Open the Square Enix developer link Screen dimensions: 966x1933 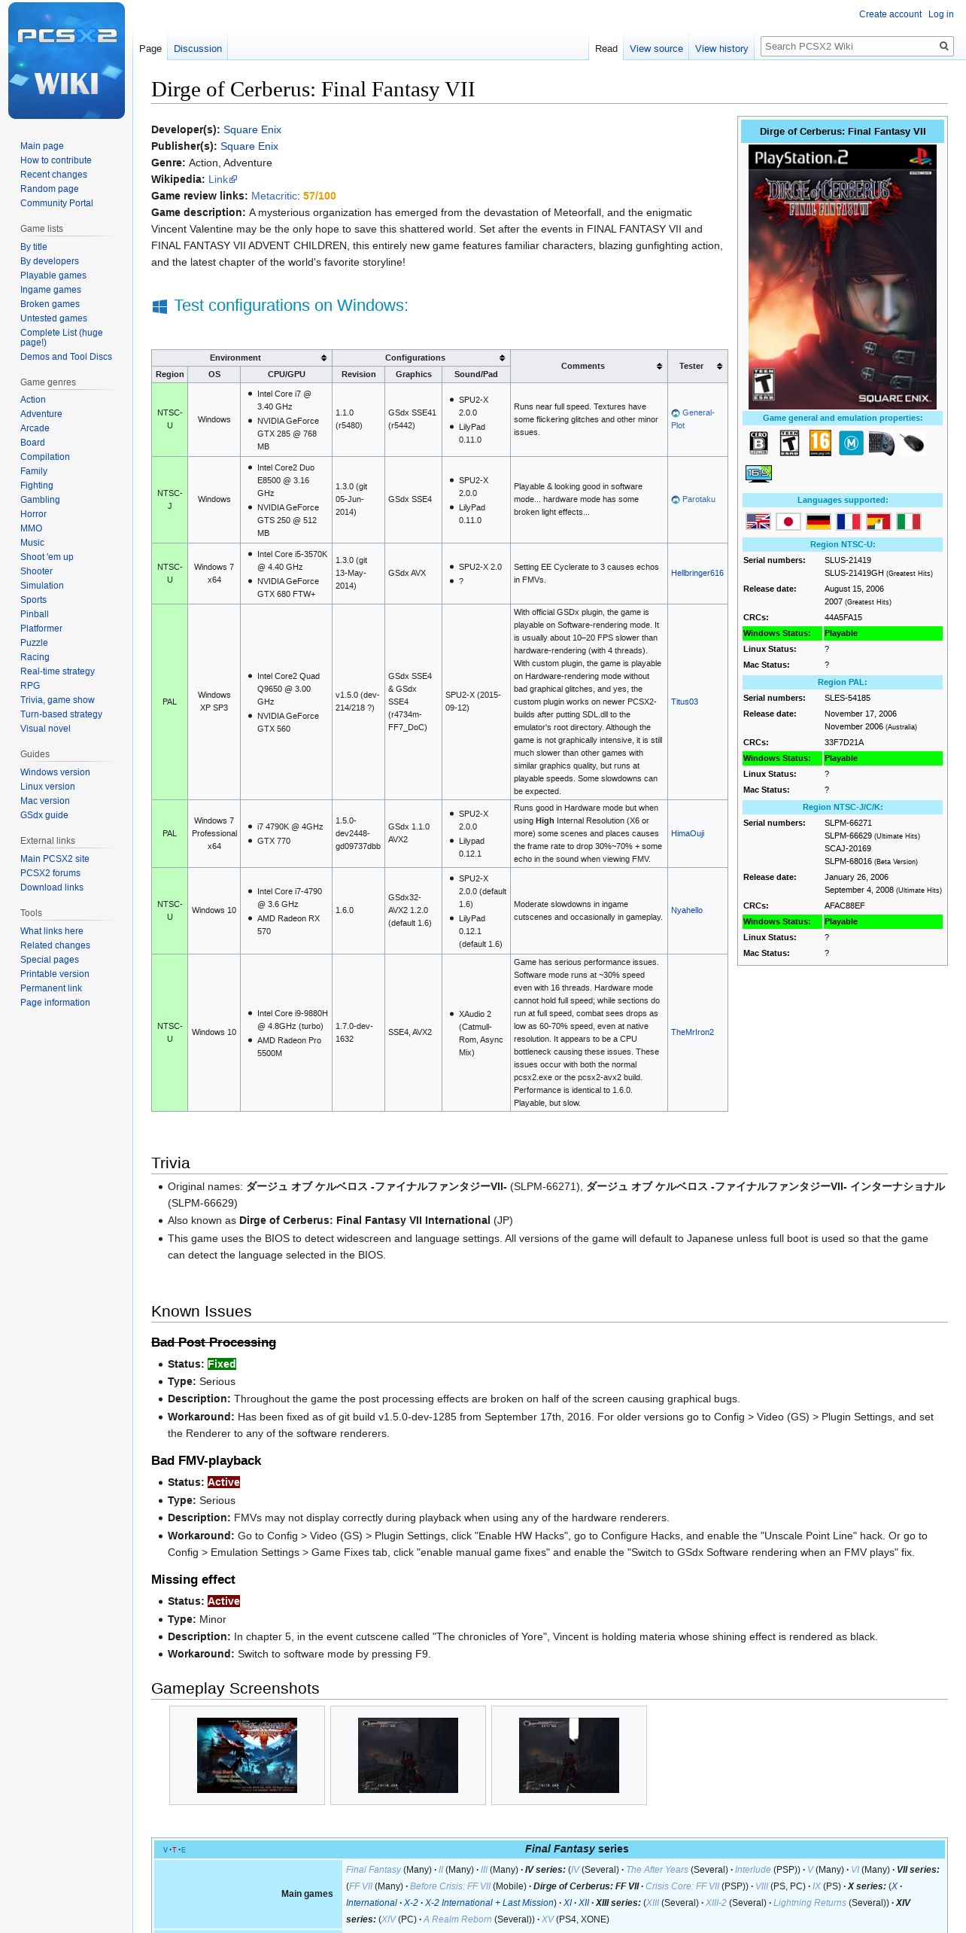click(252, 129)
